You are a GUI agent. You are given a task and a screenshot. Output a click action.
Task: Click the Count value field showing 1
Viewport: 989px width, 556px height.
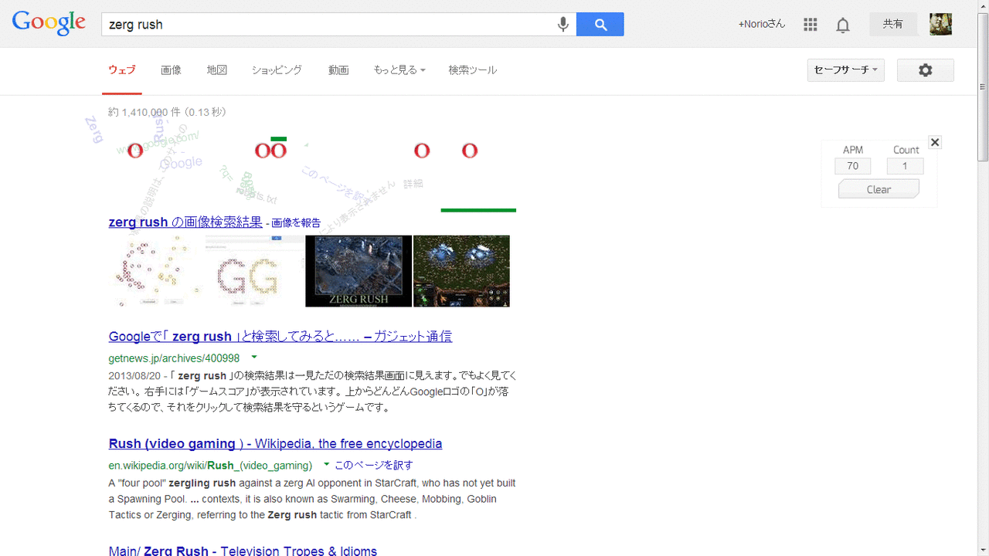906,166
